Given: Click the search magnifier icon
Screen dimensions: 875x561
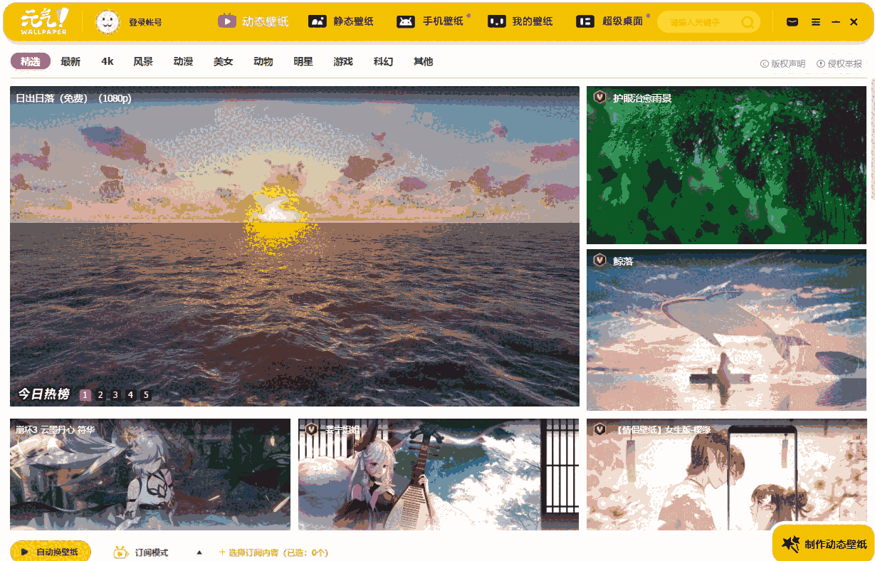Looking at the screenshot, I should point(748,22).
